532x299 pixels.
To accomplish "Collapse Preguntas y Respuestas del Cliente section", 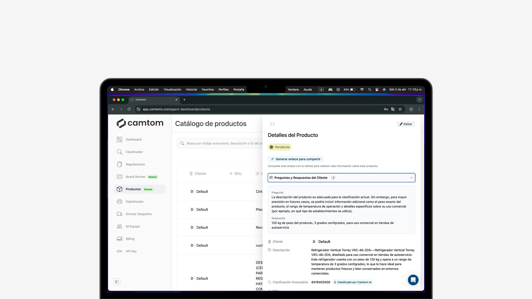I will [411, 178].
